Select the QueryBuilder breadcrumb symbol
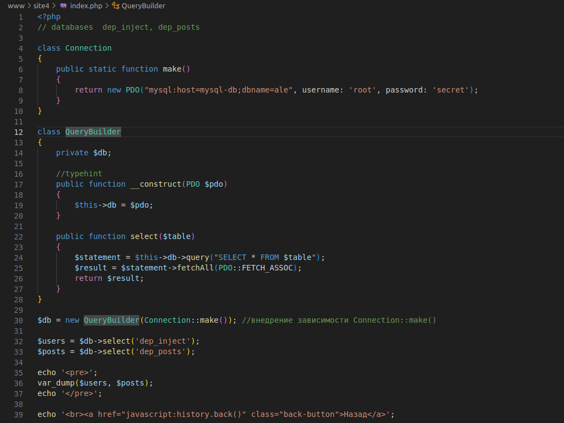The image size is (564, 423). coord(143,6)
